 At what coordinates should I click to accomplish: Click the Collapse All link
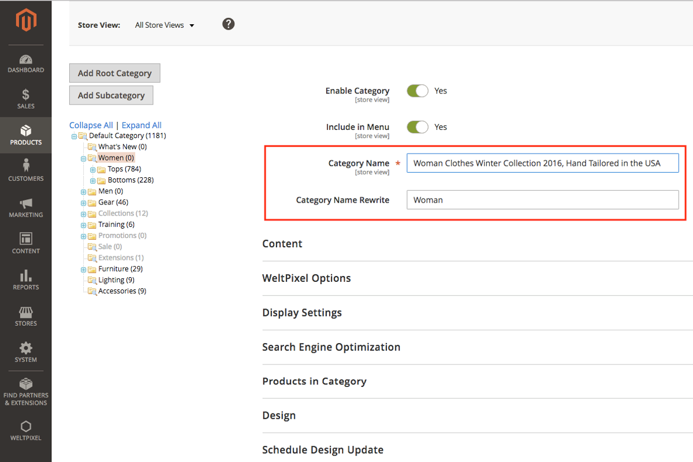click(x=91, y=125)
